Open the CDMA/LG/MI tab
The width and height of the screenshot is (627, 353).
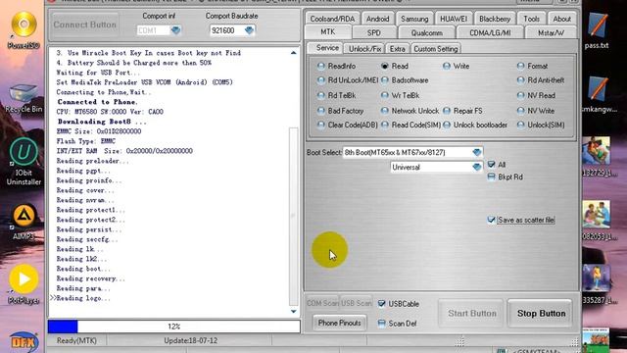[490, 32]
